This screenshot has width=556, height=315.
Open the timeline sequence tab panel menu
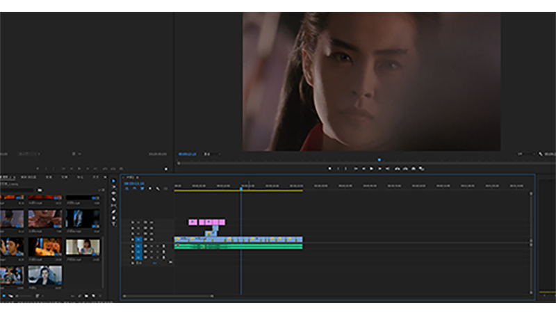click(x=138, y=177)
